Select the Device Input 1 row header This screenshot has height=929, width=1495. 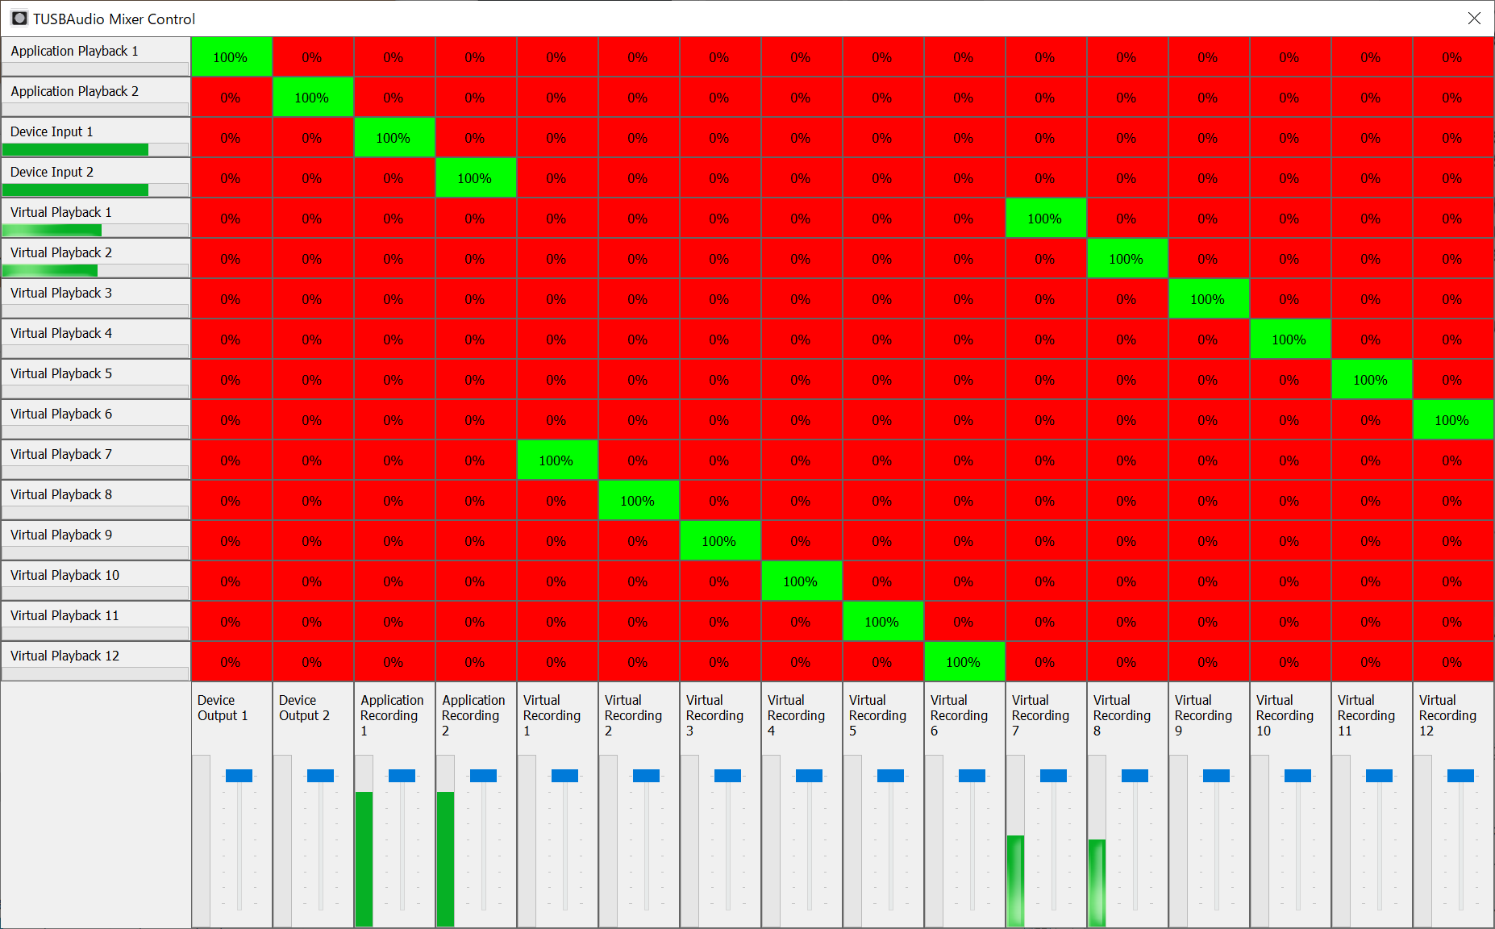[x=95, y=137]
